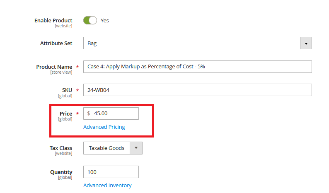Click the 'Price' field label

tap(65, 113)
